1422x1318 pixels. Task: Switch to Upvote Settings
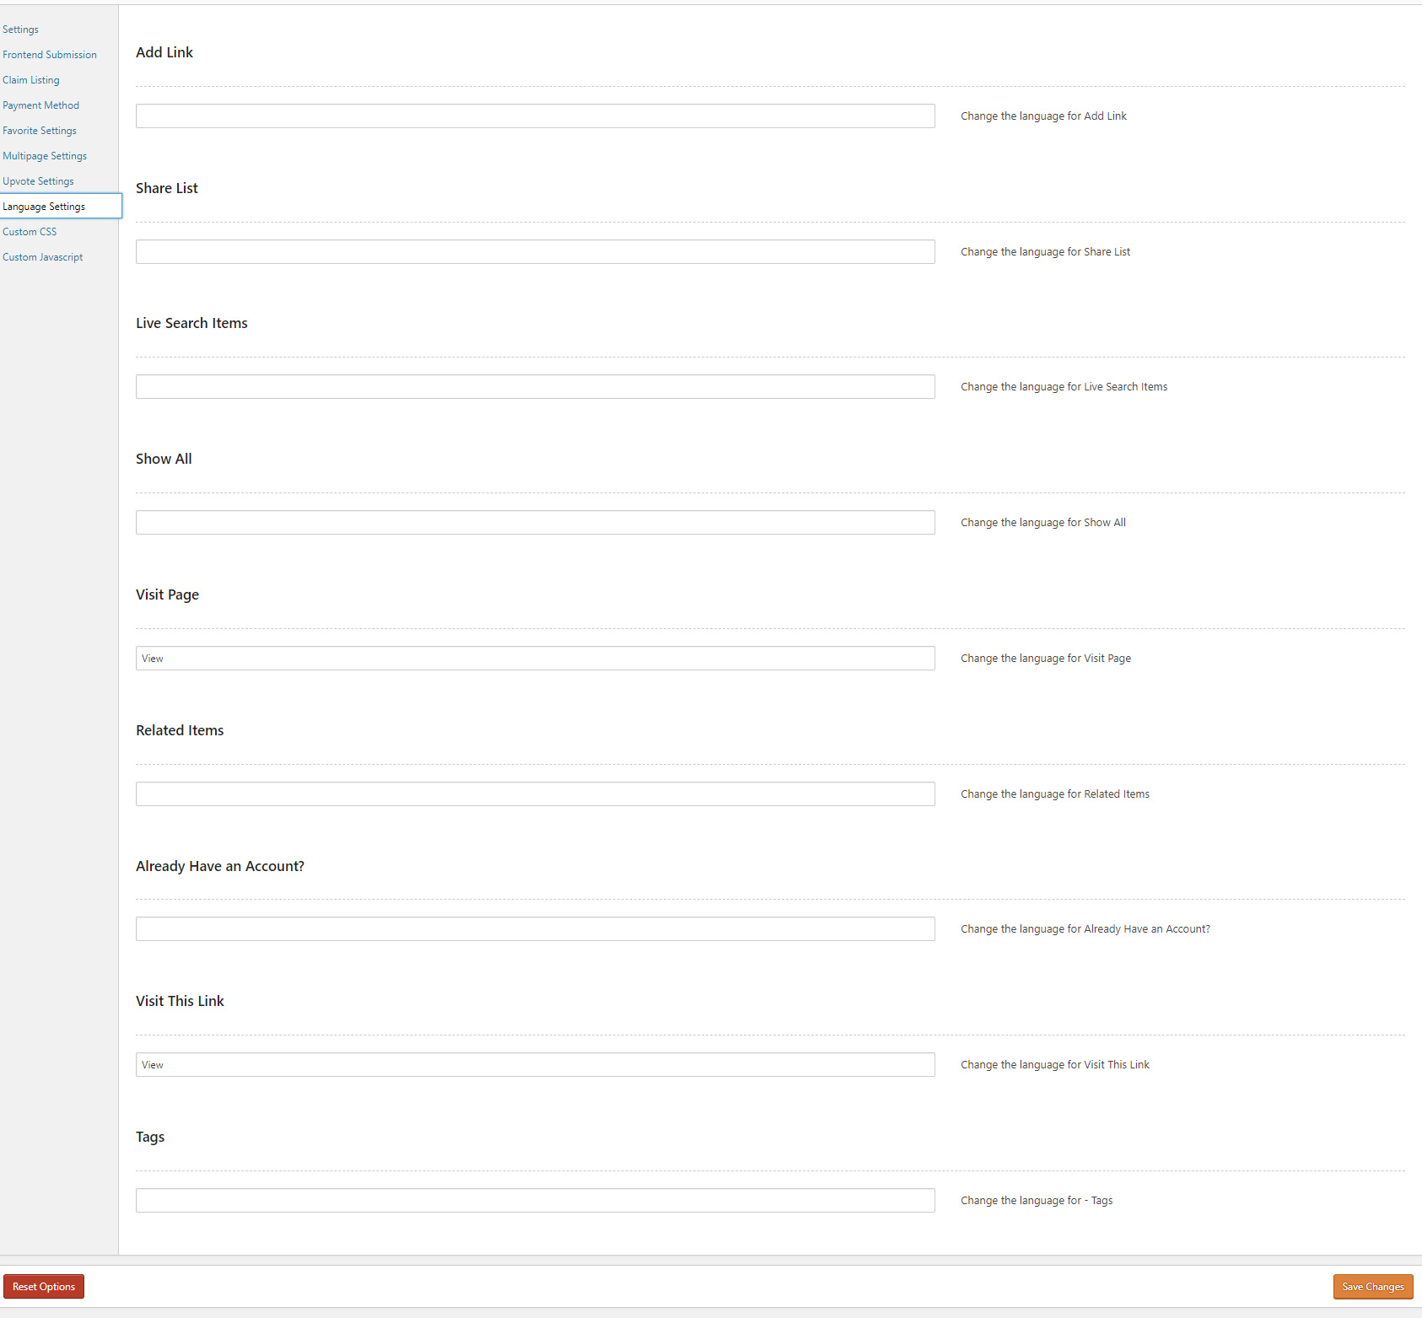tap(38, 181)
